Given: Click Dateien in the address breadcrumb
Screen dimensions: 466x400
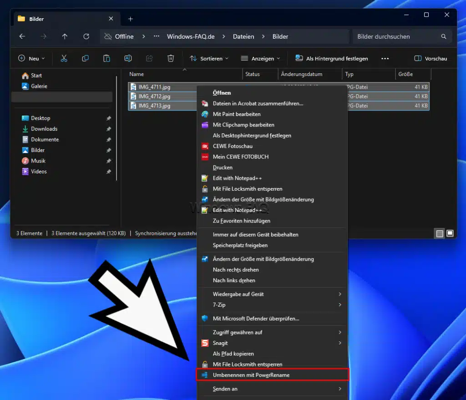Looking at the screenshot, I should (x=243, y=36).
